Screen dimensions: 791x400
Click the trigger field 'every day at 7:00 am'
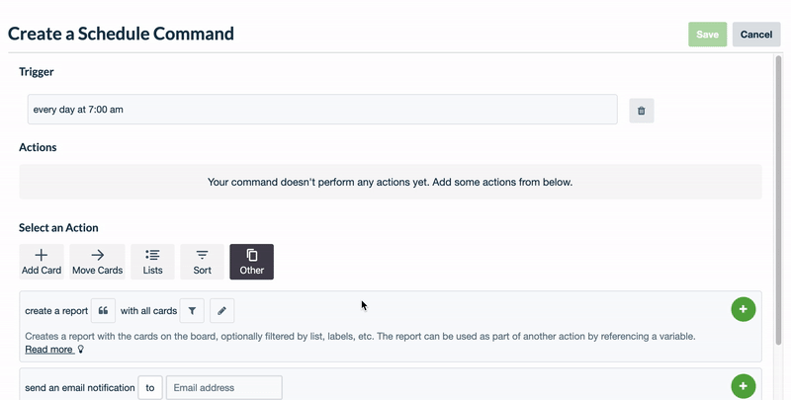322,110
